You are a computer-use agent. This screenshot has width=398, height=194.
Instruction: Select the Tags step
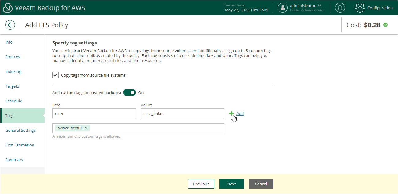coord(23,116)
